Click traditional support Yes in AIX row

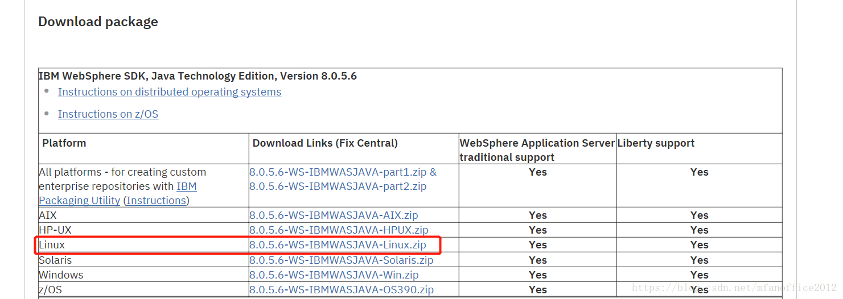click(x=538, y=215)
